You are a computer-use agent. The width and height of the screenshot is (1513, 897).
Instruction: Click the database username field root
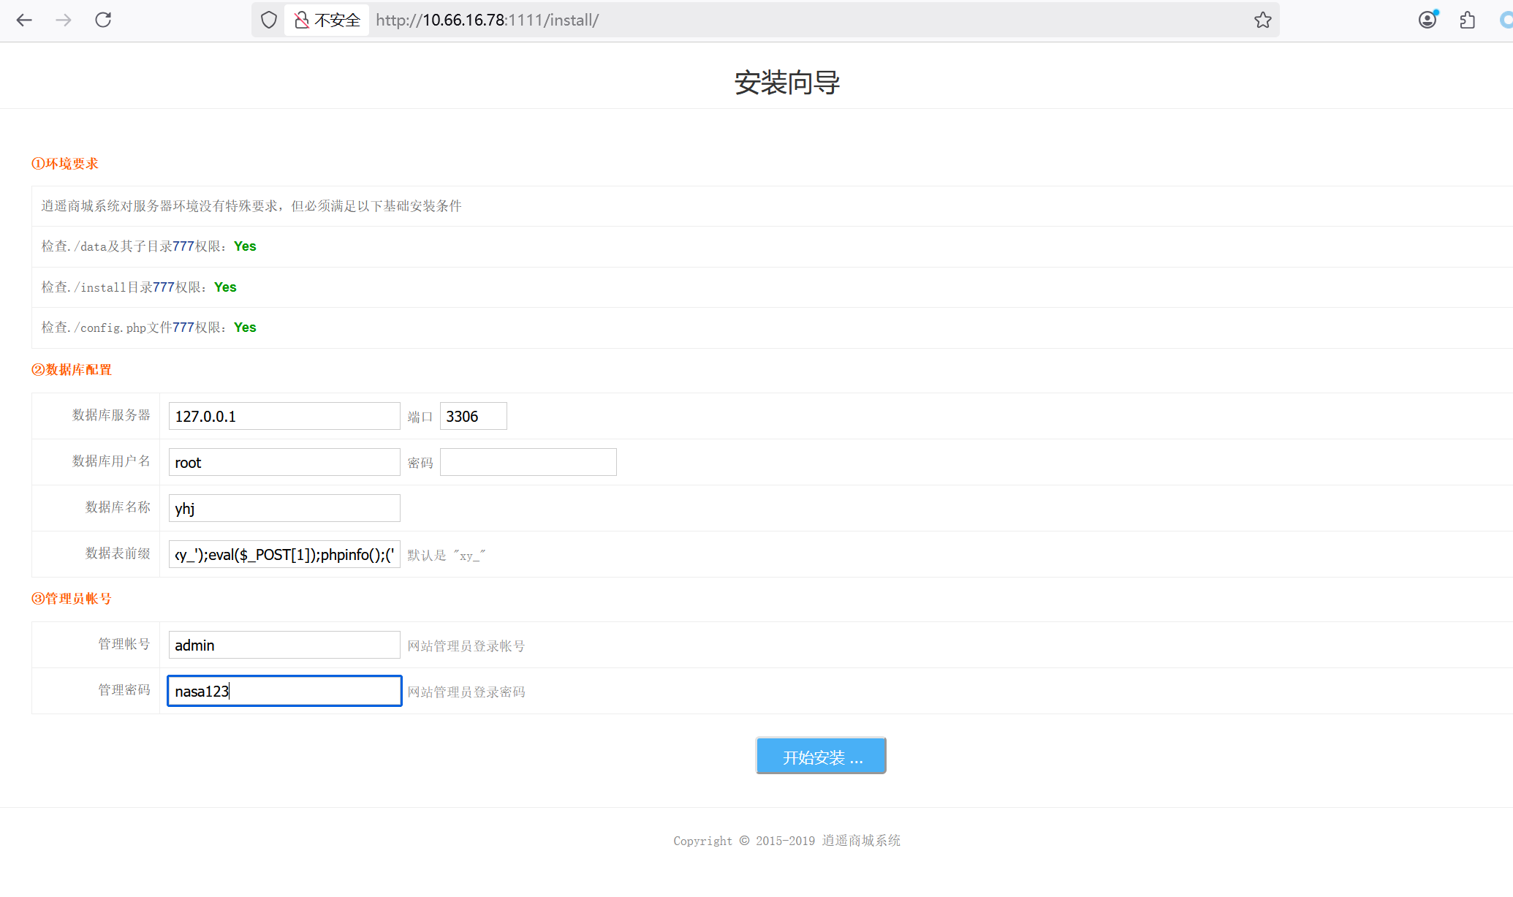284,462
